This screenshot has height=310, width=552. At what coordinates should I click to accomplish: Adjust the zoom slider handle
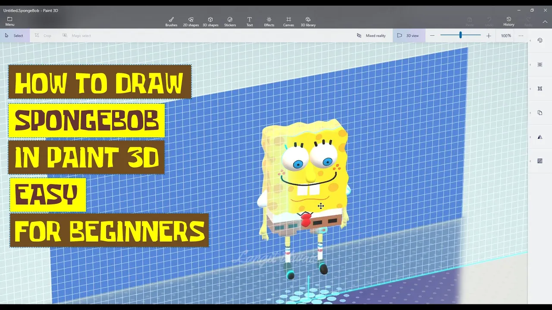[x=461, y=35]
